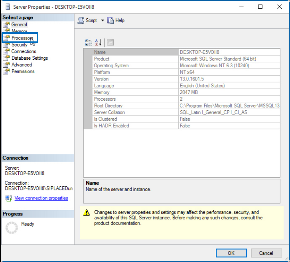Open the Advanced page
The width and height of the screenshot is (290, 262).
pyautogui.click(x=22, y=65)
